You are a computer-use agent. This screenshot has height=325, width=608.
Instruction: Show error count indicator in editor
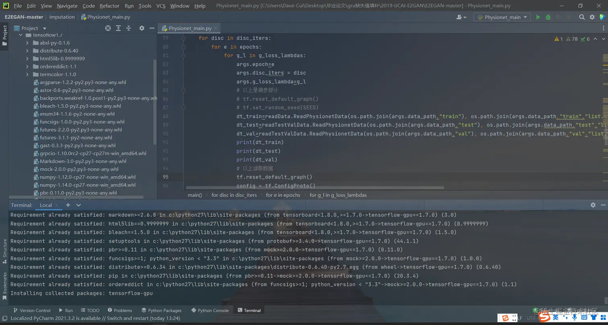pyautogui.click(x=559, y=39)
